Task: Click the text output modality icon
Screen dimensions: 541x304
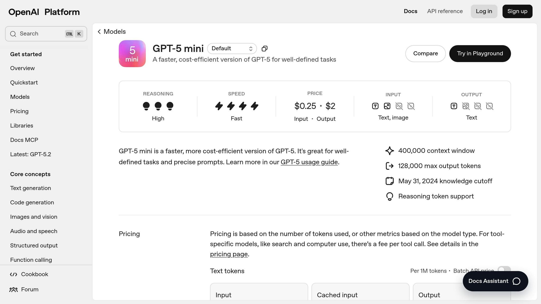Action: (x=454, y=106)
